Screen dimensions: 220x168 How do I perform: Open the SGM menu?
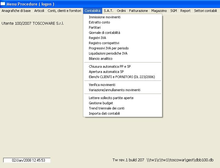click(174, 11)
